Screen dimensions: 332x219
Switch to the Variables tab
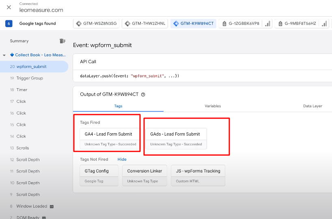pyautogui.click(x=213, y=106)
